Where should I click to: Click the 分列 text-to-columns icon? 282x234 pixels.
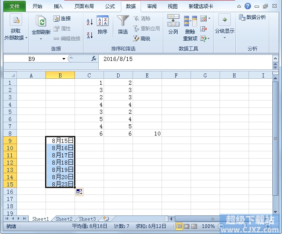click(x=173, y=25)
